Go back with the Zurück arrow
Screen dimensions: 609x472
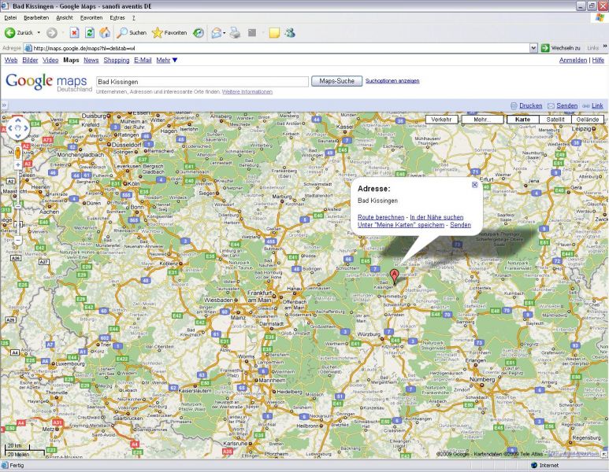19,33
